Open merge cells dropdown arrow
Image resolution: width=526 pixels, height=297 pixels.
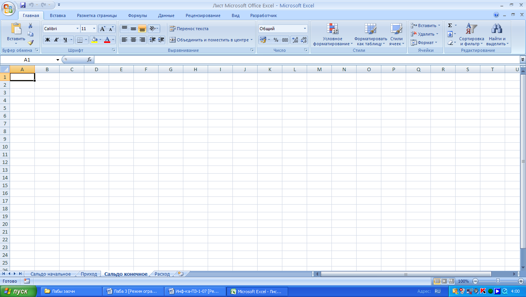[x=251, y=39]
